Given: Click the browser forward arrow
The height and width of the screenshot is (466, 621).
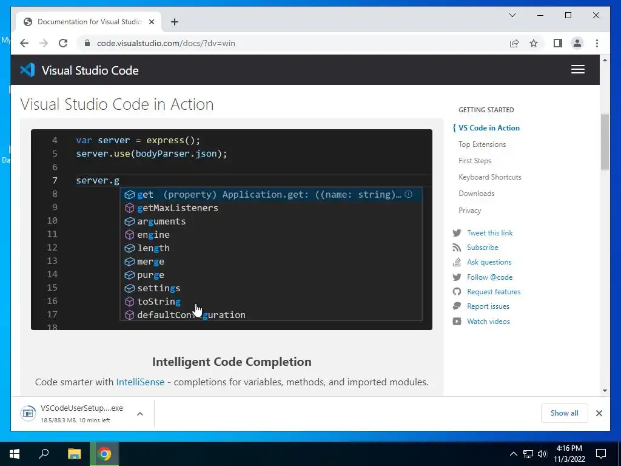Looking at the screenshot, I should (44, 43).
